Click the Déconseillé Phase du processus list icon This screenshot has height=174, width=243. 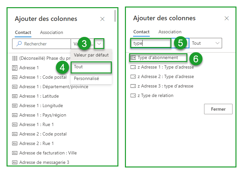pyautogui.click(x=14, y=58)
